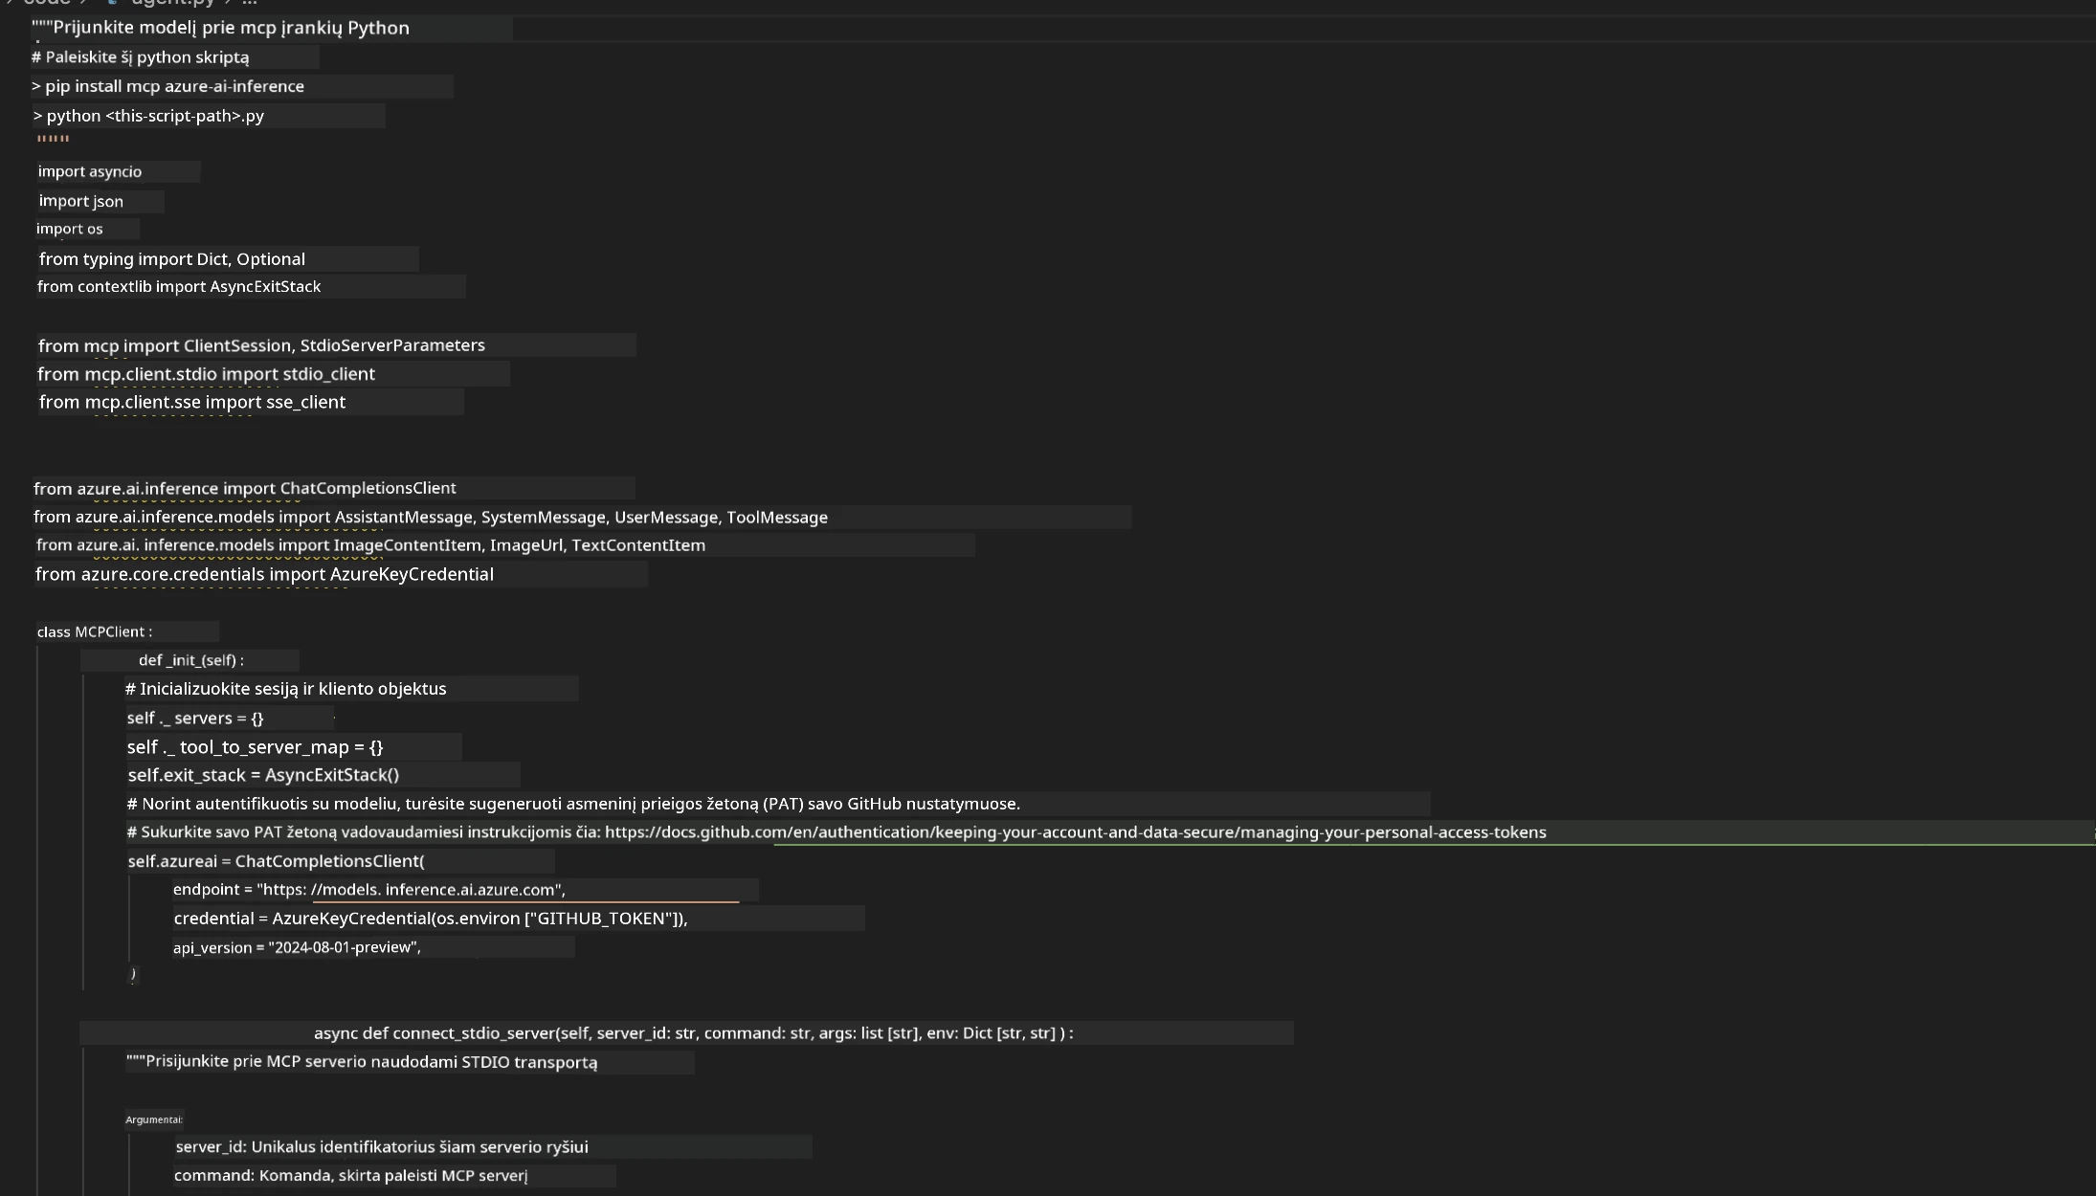Place cursor on class MCPClient line
2096x1196 pixels.
pyautogui.click(x=94, y=631)
